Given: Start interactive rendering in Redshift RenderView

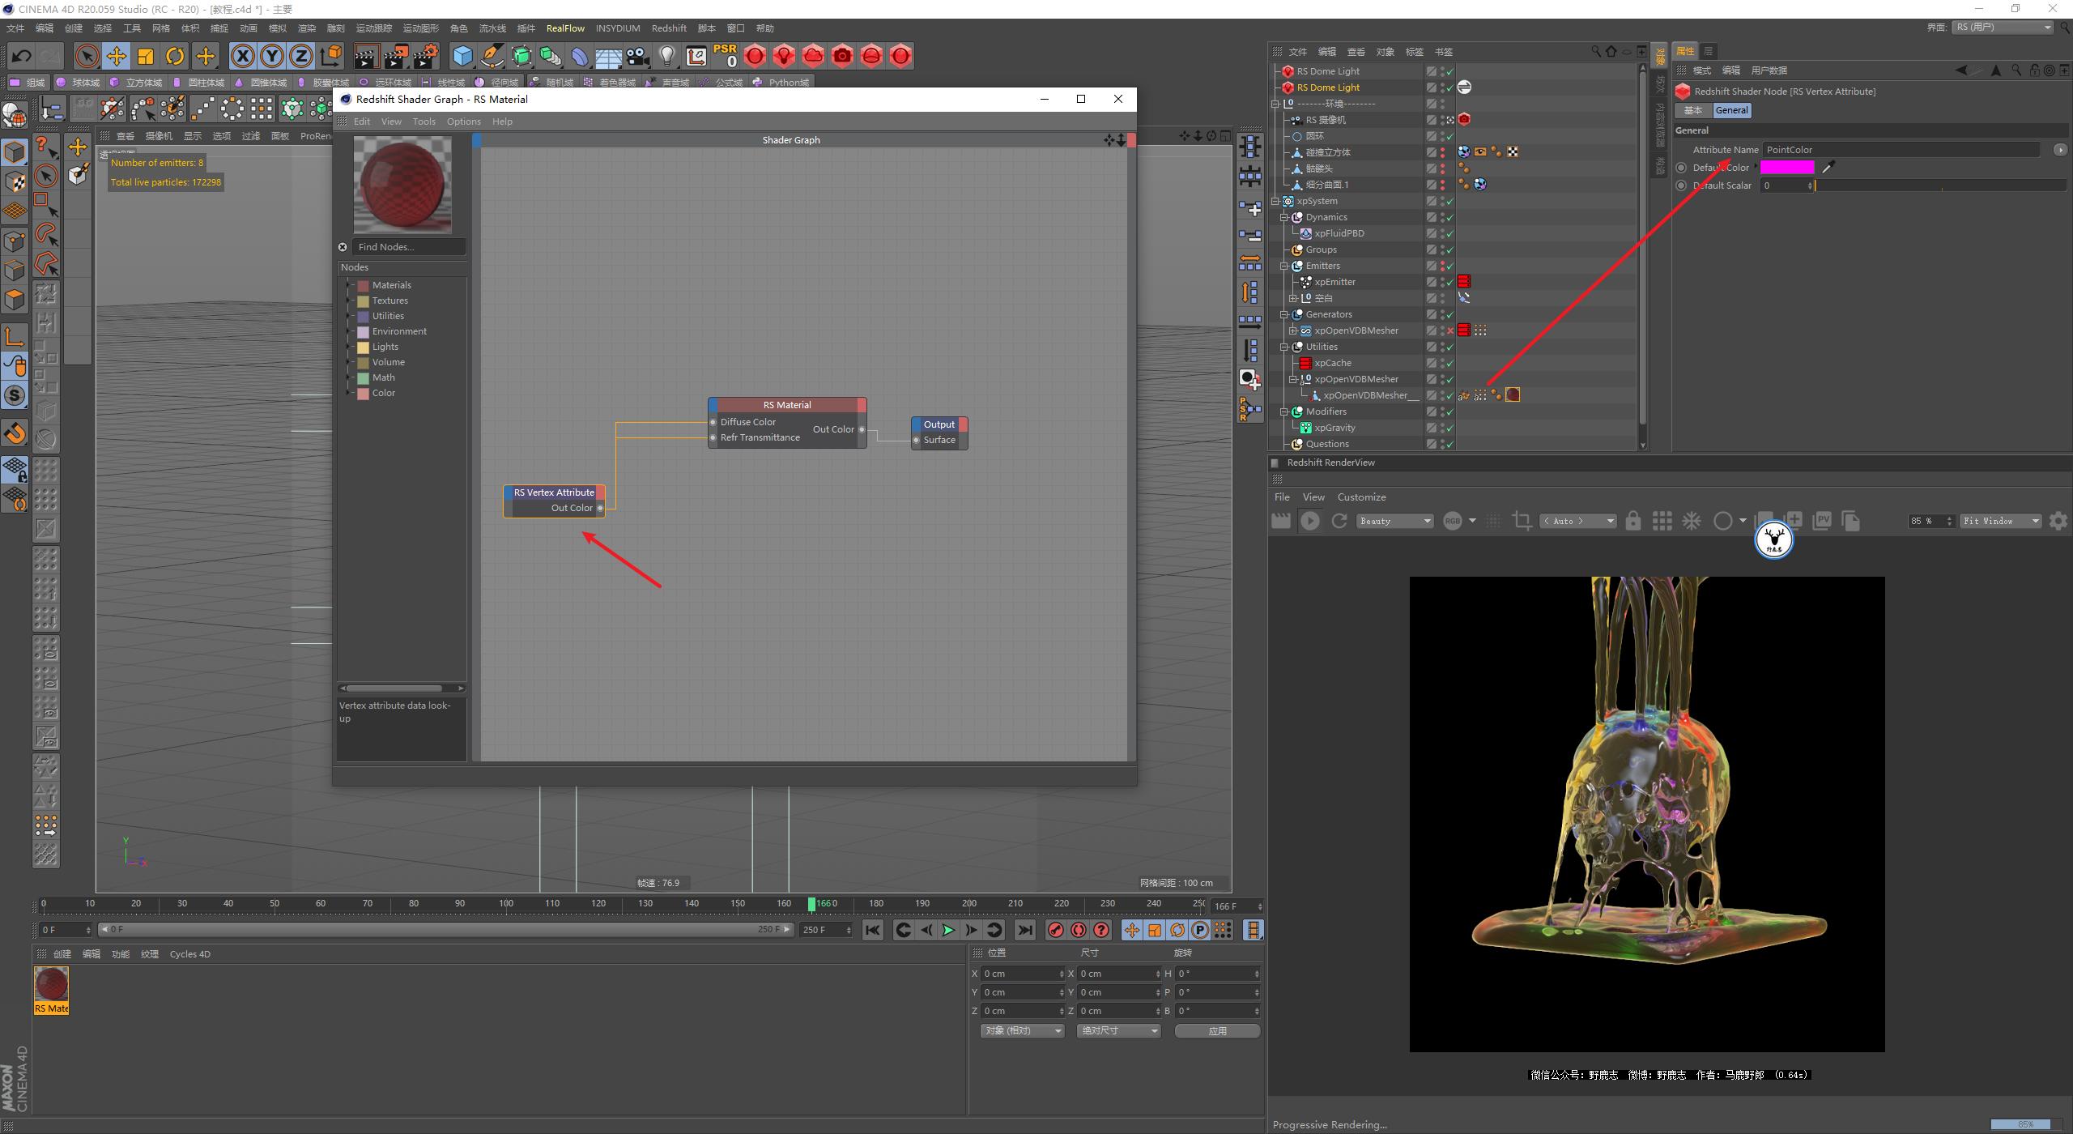Looking at the screenshot, I should tap(1310, 521).
